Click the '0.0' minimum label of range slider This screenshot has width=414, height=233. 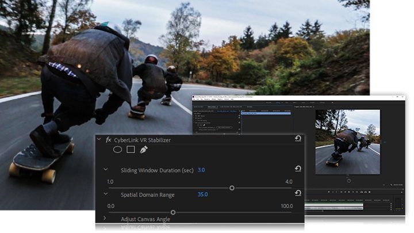[x=111, y=206]
